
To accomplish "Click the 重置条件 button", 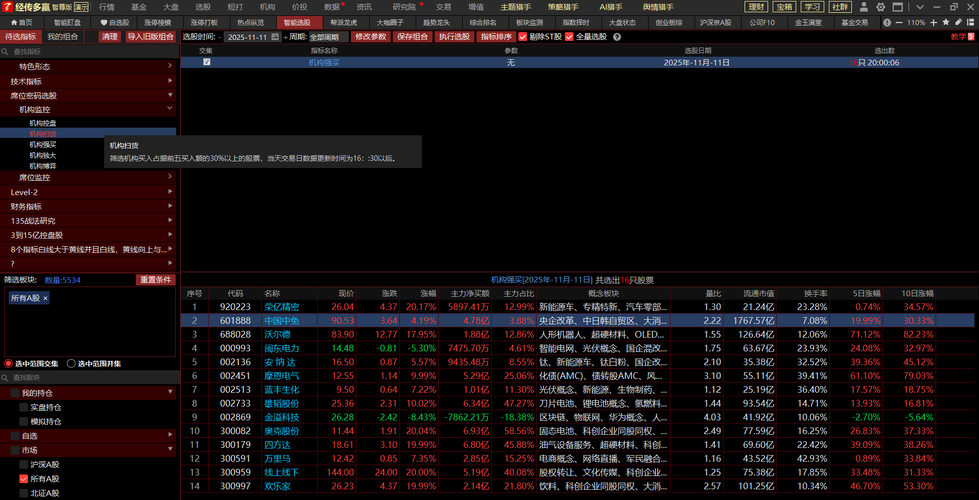I will point(155,280).
